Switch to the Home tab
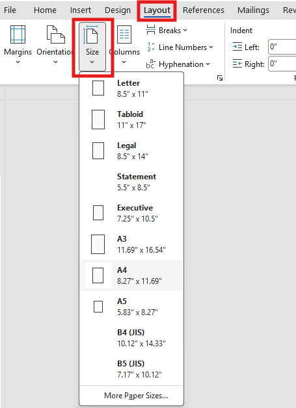 point(45,10)
